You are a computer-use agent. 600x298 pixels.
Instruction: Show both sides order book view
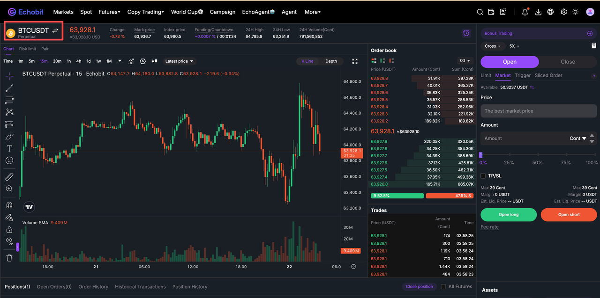click(x=374, y=61)
